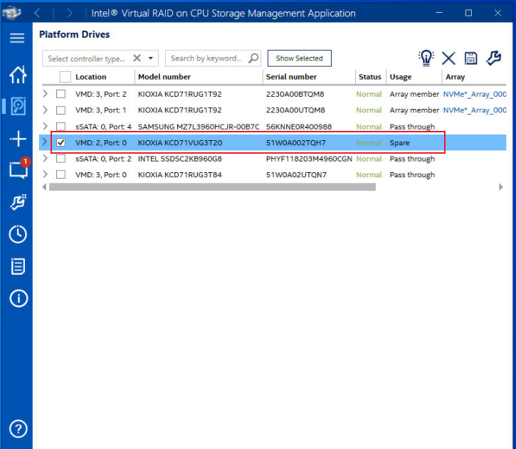Expand the VMD: 2, Port: 0 spare row
Screen dimensions: 516x449
point(45,142)
